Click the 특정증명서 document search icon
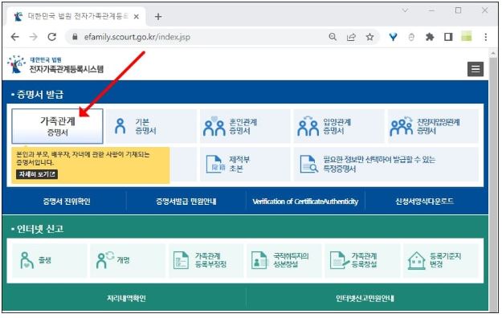502x318 pixels. pos(309,164)
